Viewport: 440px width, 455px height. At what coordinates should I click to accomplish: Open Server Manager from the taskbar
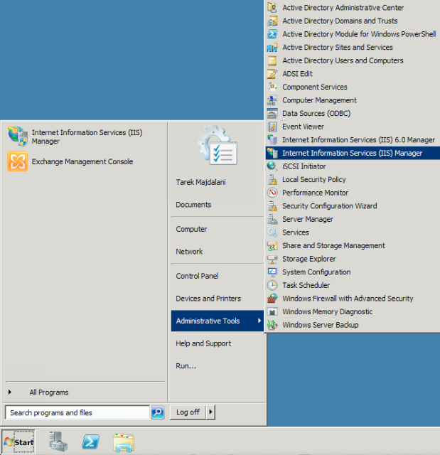tap(58, 441)
